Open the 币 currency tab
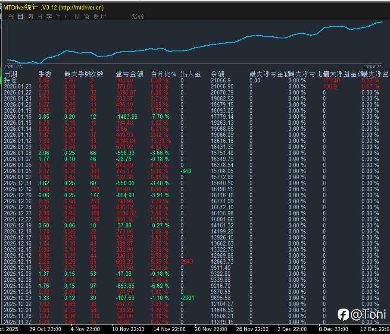 68,16
